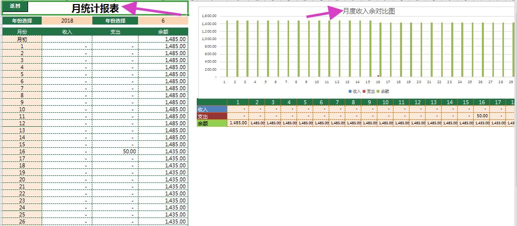Select the red 支出 row label under chart
The height and width of the screenshot is (226, 517).
(x=212, y=116)
